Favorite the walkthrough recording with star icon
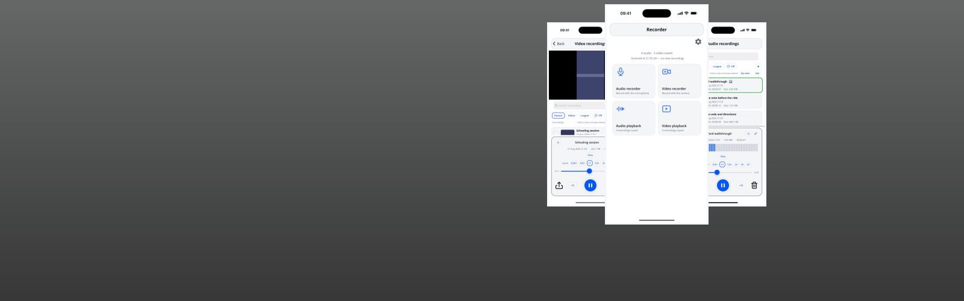 click(x=748, y=134)
